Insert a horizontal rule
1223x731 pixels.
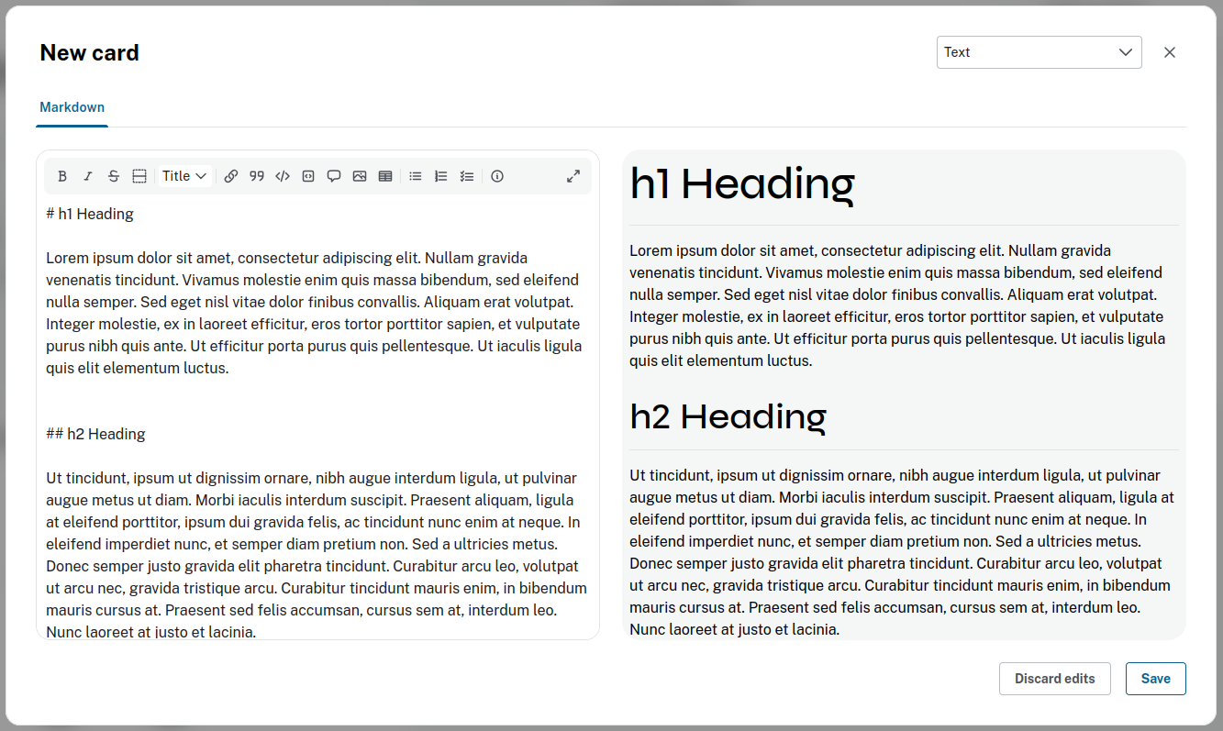[139, 176]
